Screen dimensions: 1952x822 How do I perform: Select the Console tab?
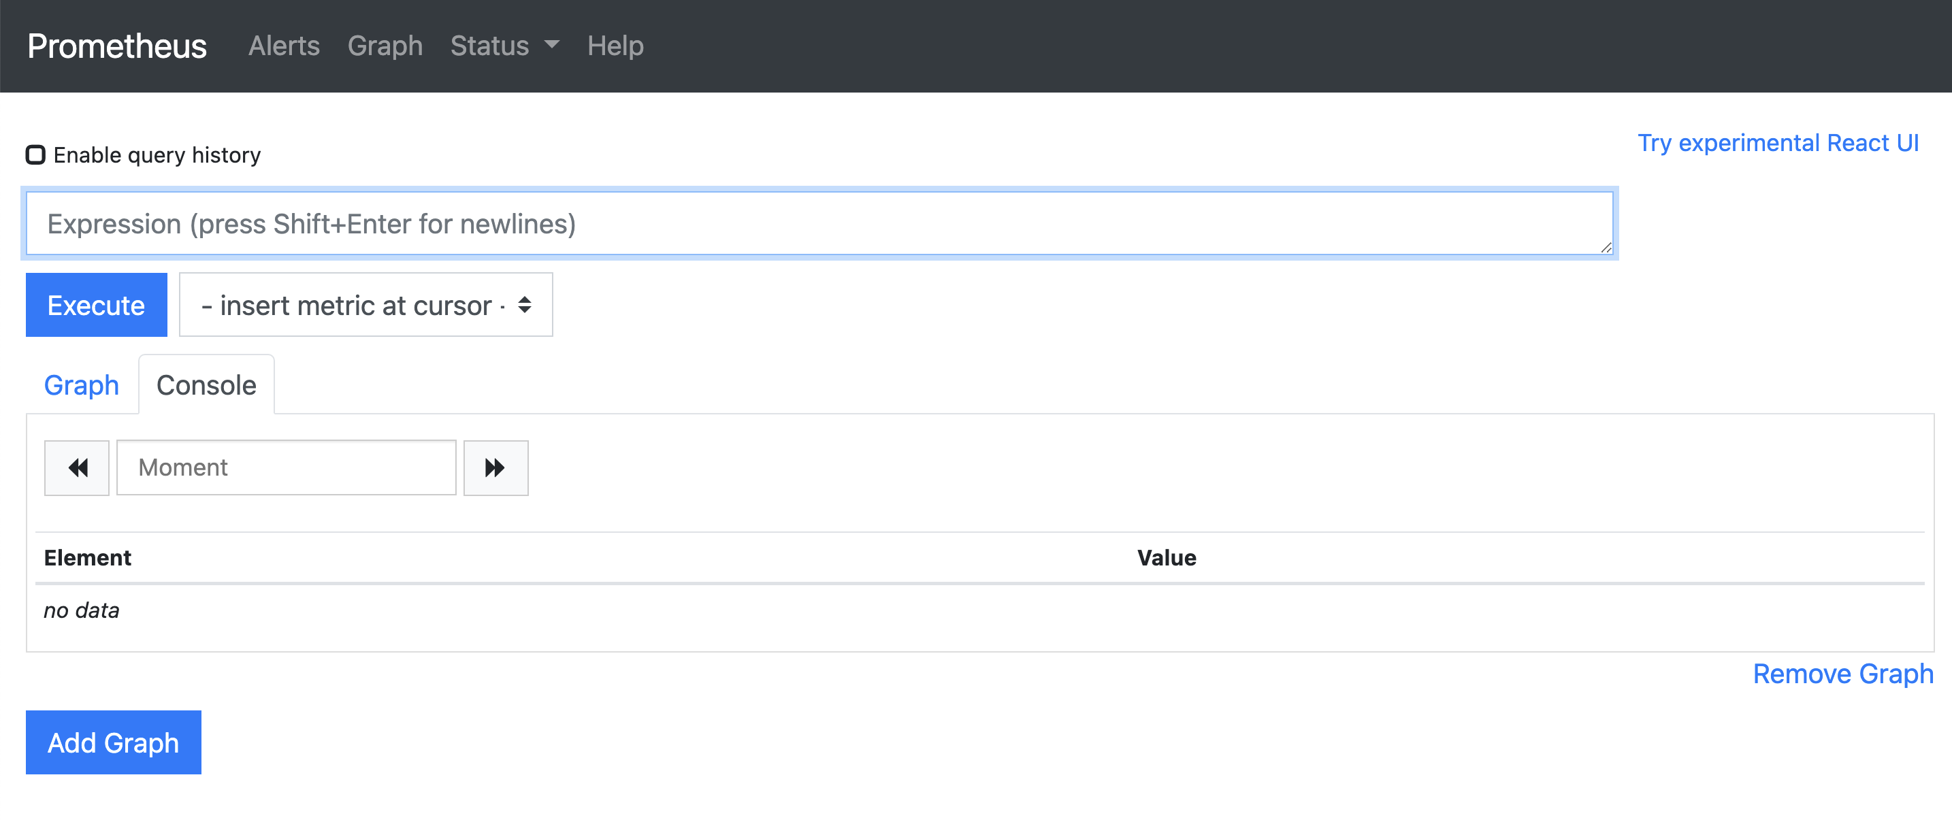pos(206,385)
